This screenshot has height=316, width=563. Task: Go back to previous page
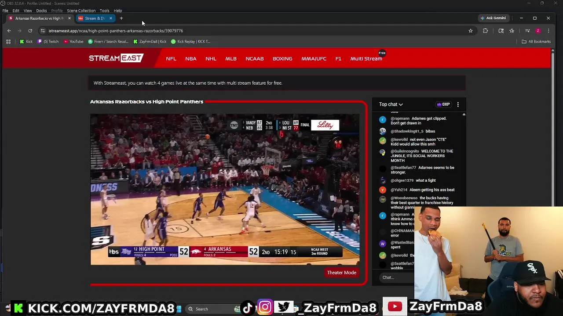pyautogui.click(x=9, y=31)
